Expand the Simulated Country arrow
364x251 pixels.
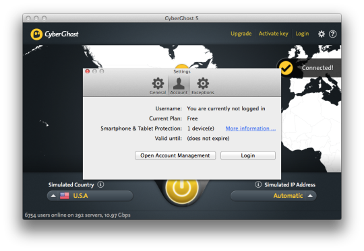click(53, 196)
